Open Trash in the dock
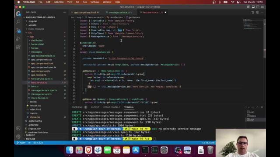 [x=210, y=150]
